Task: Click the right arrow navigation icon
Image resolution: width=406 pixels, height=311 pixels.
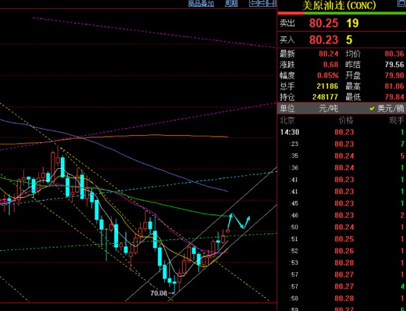Action: point(262,4)
